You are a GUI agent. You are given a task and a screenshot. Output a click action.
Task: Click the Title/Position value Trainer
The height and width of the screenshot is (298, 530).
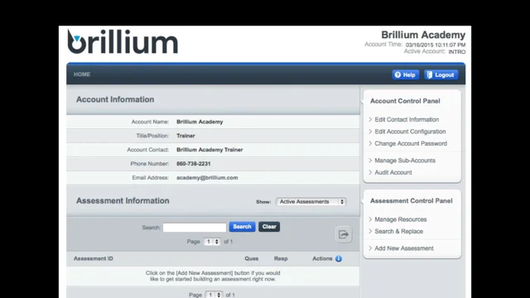tap(185, 136)
